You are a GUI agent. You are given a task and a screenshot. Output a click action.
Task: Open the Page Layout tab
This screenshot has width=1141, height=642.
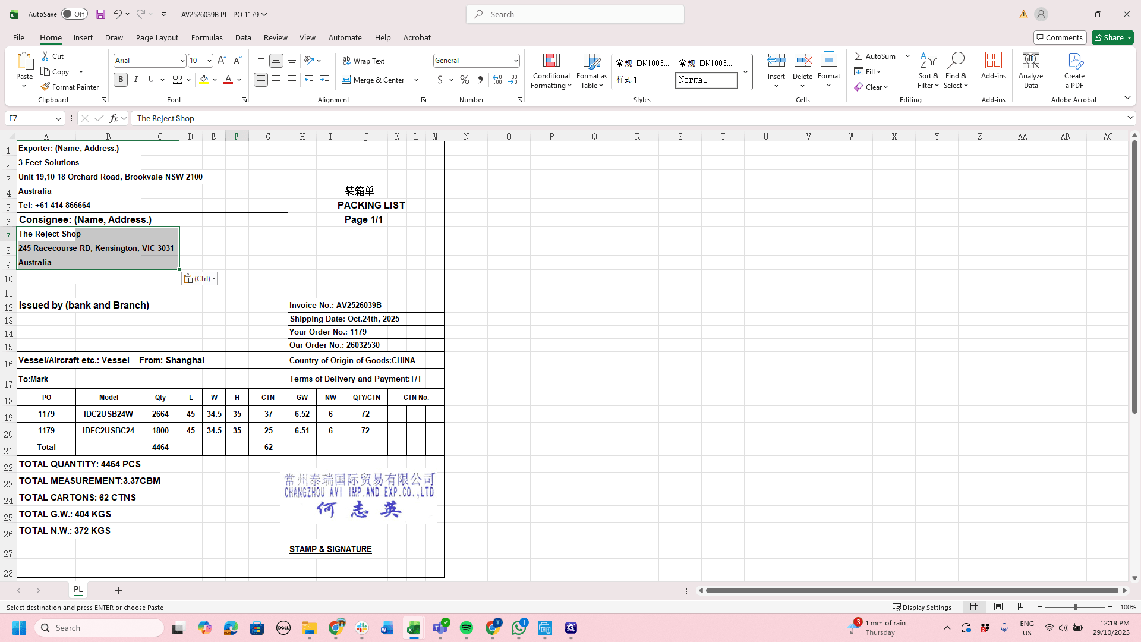(157, 37)
